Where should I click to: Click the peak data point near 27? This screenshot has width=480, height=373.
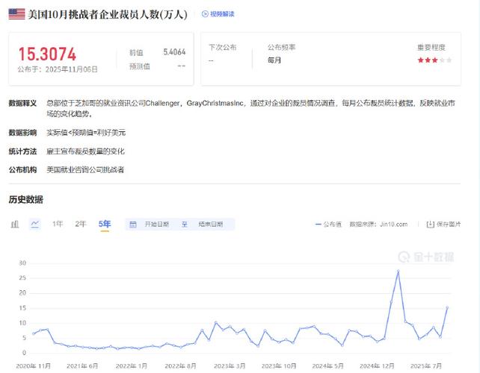click(x=398, y=271)
